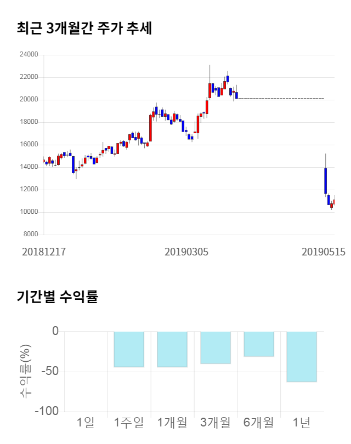Click the 1주일 x-axis label

point(129,422)
